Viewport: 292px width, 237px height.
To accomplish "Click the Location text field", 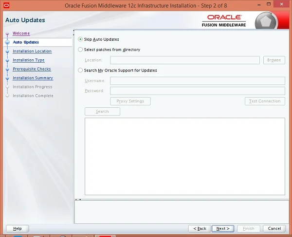I will click(185, 60).
